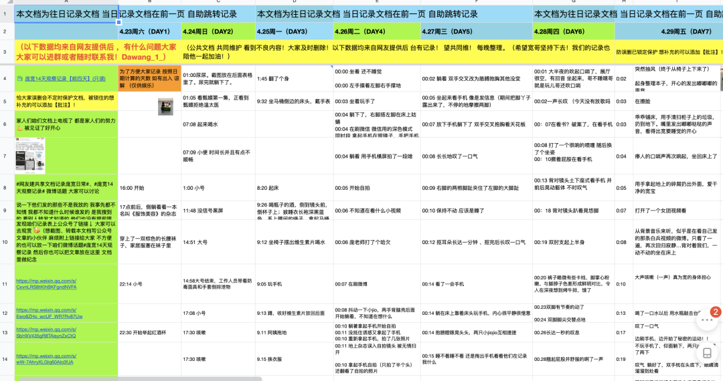Select the 4.24周日 (DAY2) header cell
Screen dimensions: 723x381
218,32
